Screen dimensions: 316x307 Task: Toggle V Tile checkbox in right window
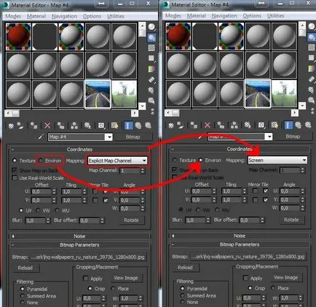coord(266,200)
